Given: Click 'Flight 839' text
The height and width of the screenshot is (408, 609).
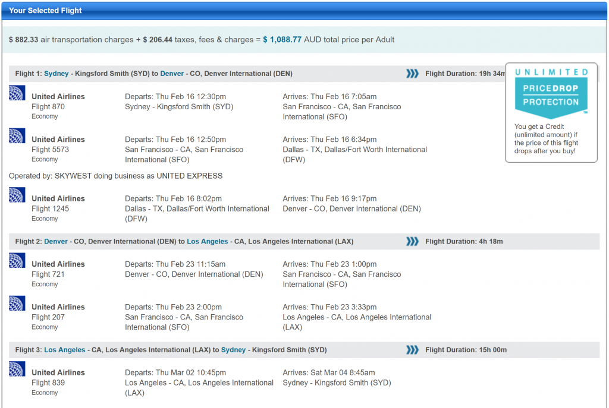Looking at the screenshot, I should [48, 383].
